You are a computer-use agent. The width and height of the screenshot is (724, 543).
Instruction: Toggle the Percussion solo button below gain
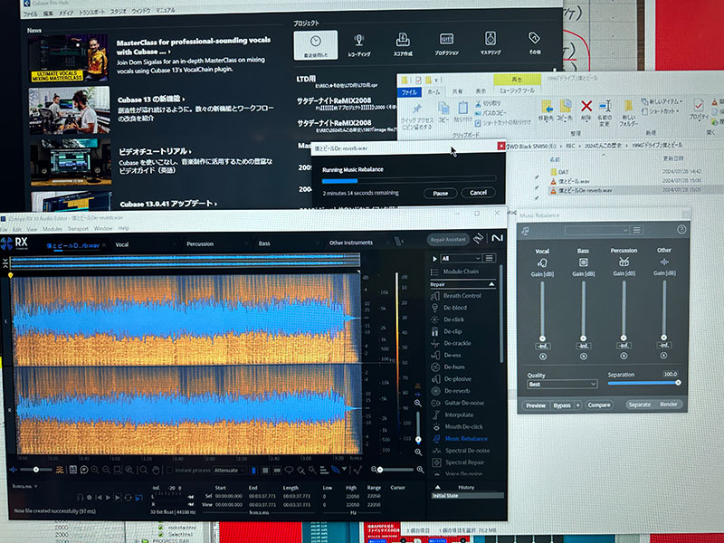coord(624,356)
